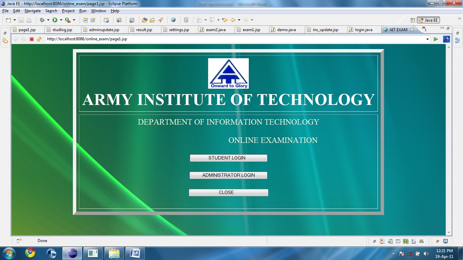
Task: Open the URL history dropdown arrow
Action: [x=427, y=39]
